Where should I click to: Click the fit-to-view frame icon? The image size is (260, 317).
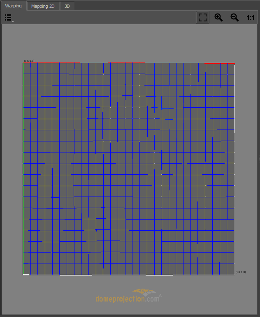pyautogui.click(x=202, y=18)
